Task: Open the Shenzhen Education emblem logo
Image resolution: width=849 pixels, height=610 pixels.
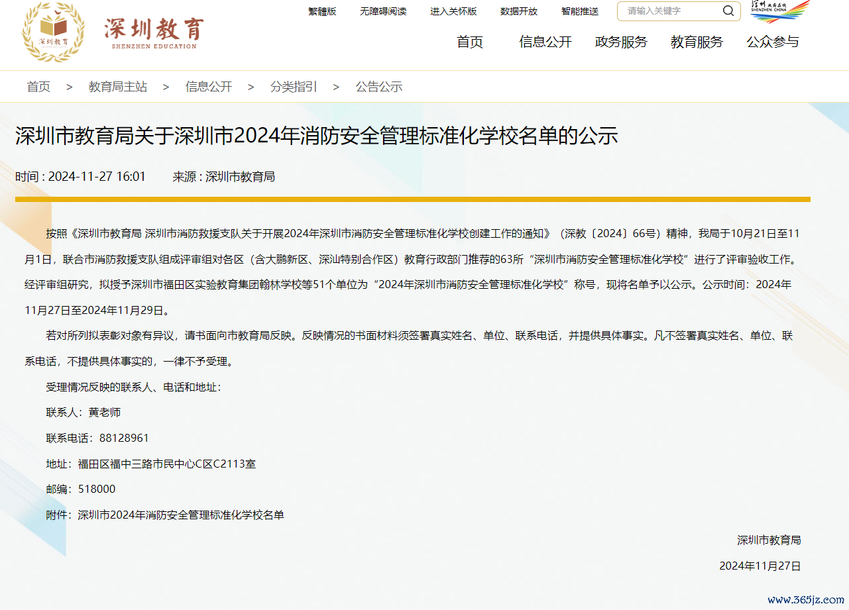Action: (54, 32)
